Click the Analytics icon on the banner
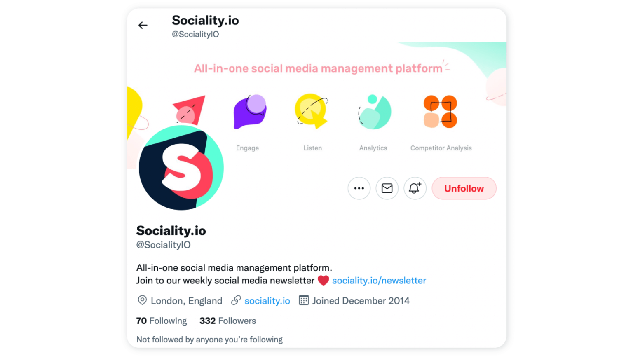Viewport: 633px width, 356px height. pyautogui.click(x=373, y=110)
